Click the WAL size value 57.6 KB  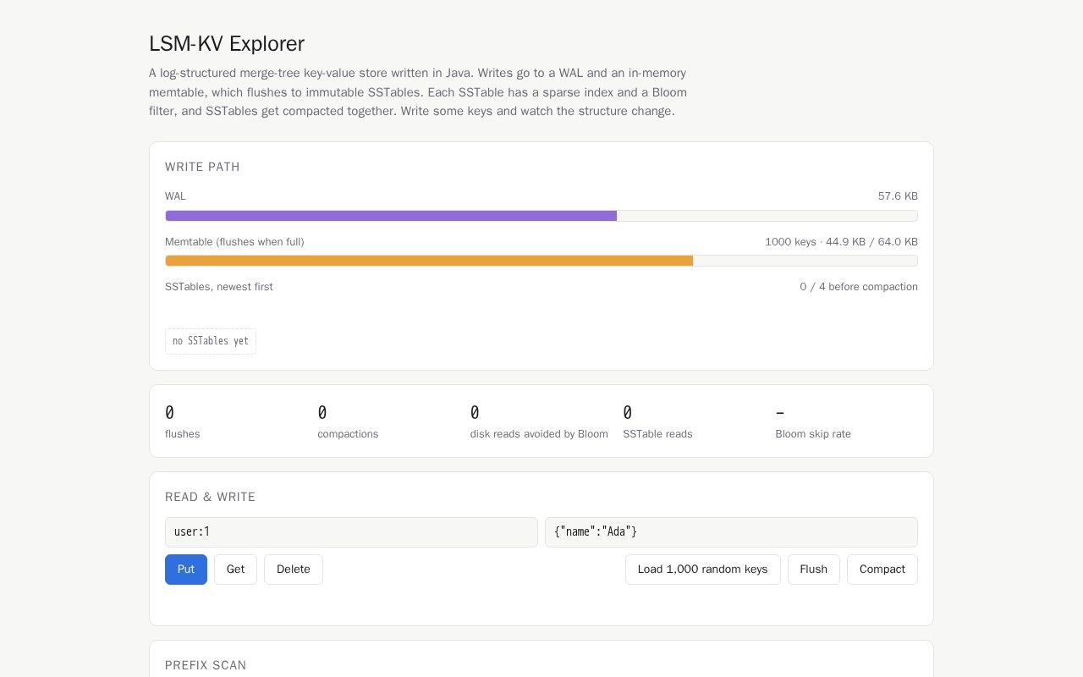tap(898, 196)
